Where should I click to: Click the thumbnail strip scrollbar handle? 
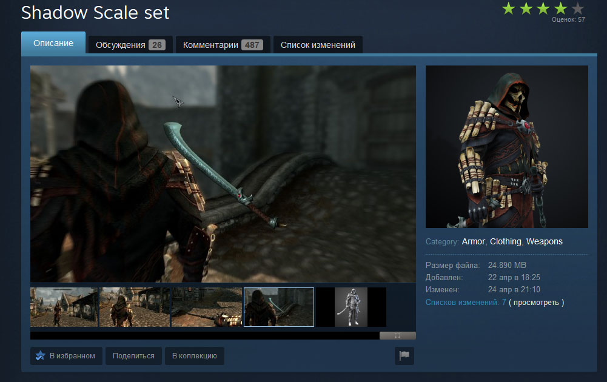coord(398,335)
